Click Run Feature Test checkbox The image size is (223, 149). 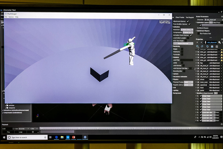pyautogui.click(x=198, y=34)
